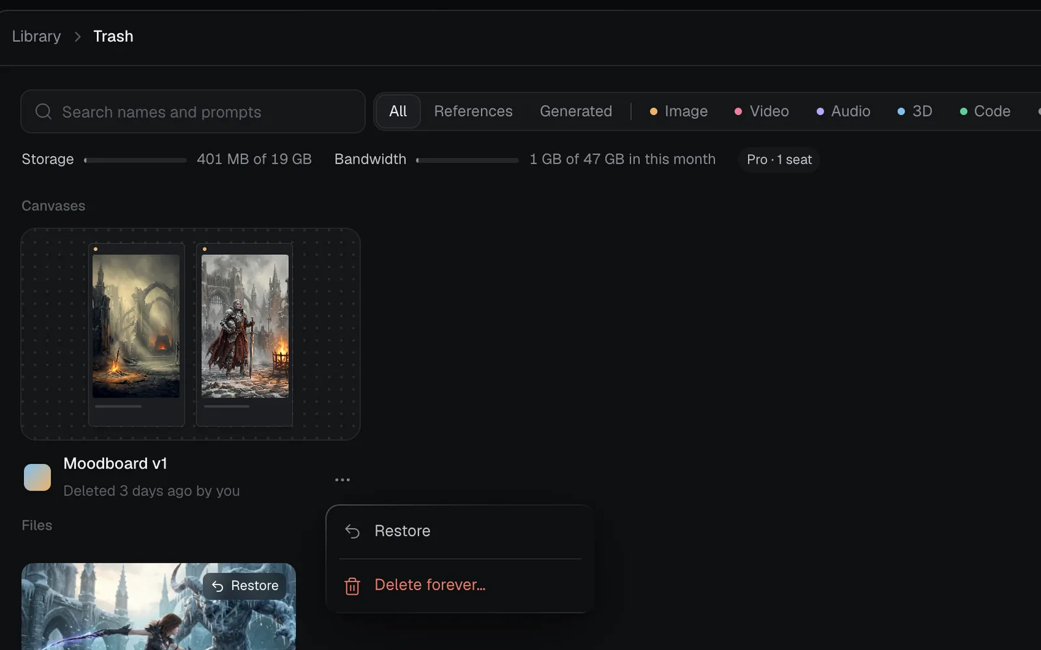Viewport: 1041px width, 650px height.
Task: Open the Moodboard v1 canvas preview
Action: pos(191,334)
